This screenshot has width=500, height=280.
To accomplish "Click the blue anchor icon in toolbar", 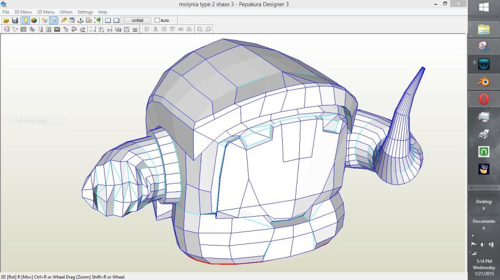I will (x=81, y=20).
